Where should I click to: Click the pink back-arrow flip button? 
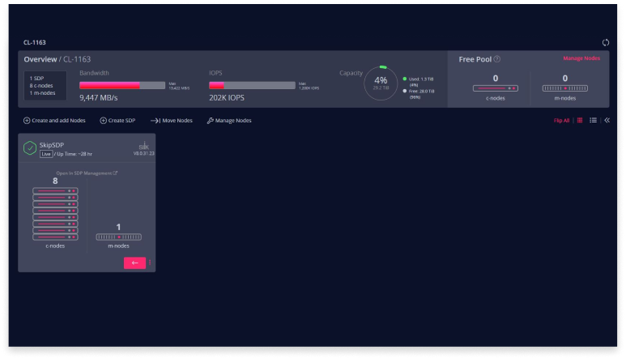click(x=134, y=263)
